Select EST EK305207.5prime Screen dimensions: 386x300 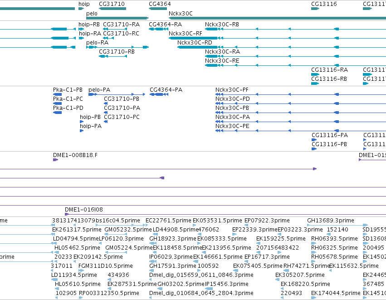[x=300, y=275]
